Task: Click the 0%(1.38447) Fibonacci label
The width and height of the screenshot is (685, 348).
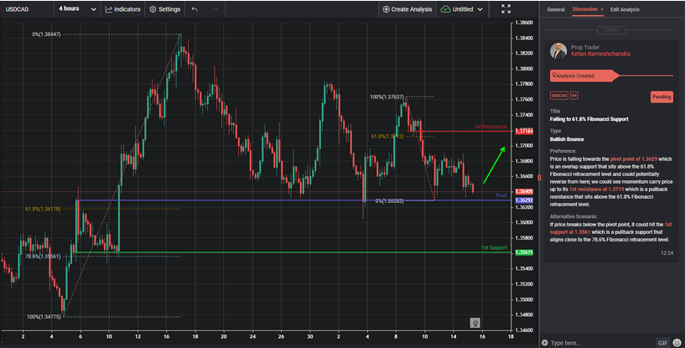Action: click(46, 34)
